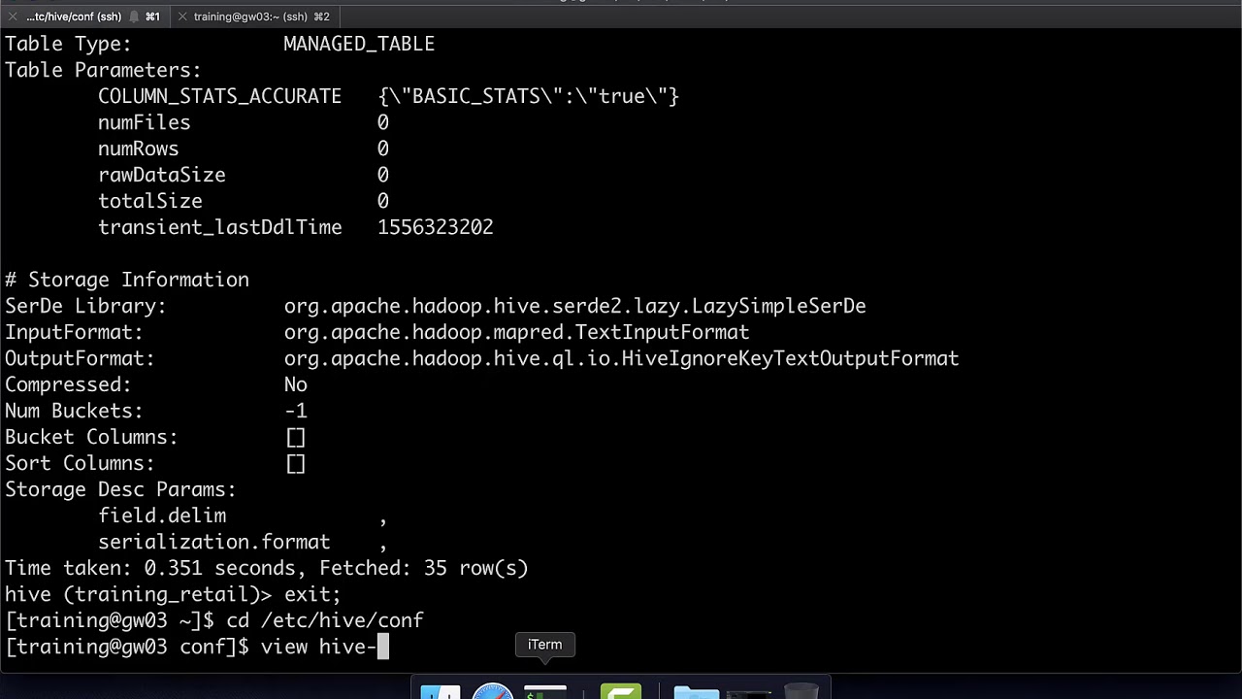
Task: Click the COLUMN_STATS_ACCURATE parameter name
Action: click(x=219, y=96)
